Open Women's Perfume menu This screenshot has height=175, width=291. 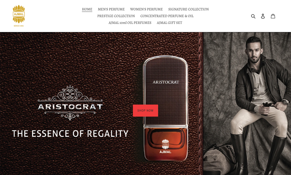pos(146,9)
